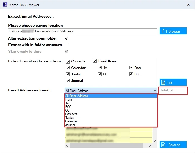Close the Kernel MSG Viewer dialog

[x=189, y=4]
